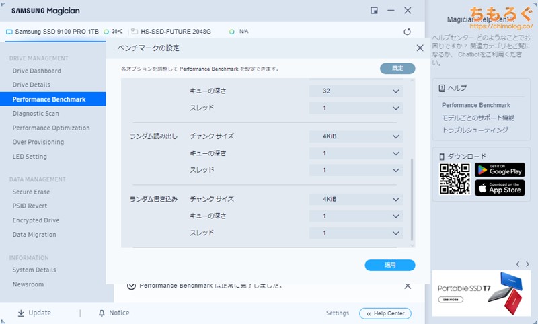Click the Notice bell icon
The image size is (538, 324).
point(102,313)
